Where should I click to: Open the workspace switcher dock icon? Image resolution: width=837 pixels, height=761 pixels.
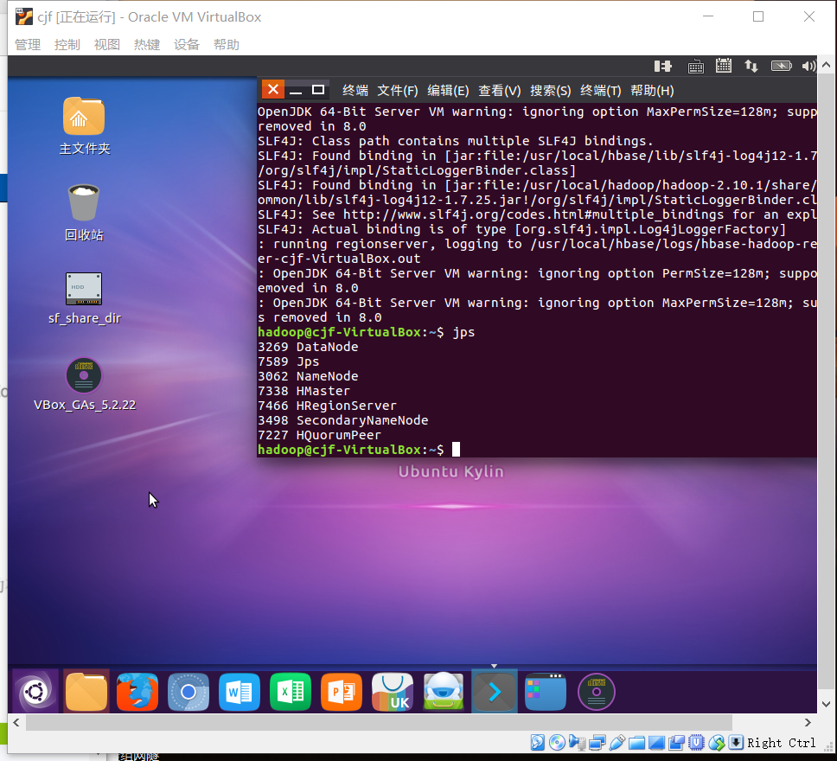(x=546, y=692)
